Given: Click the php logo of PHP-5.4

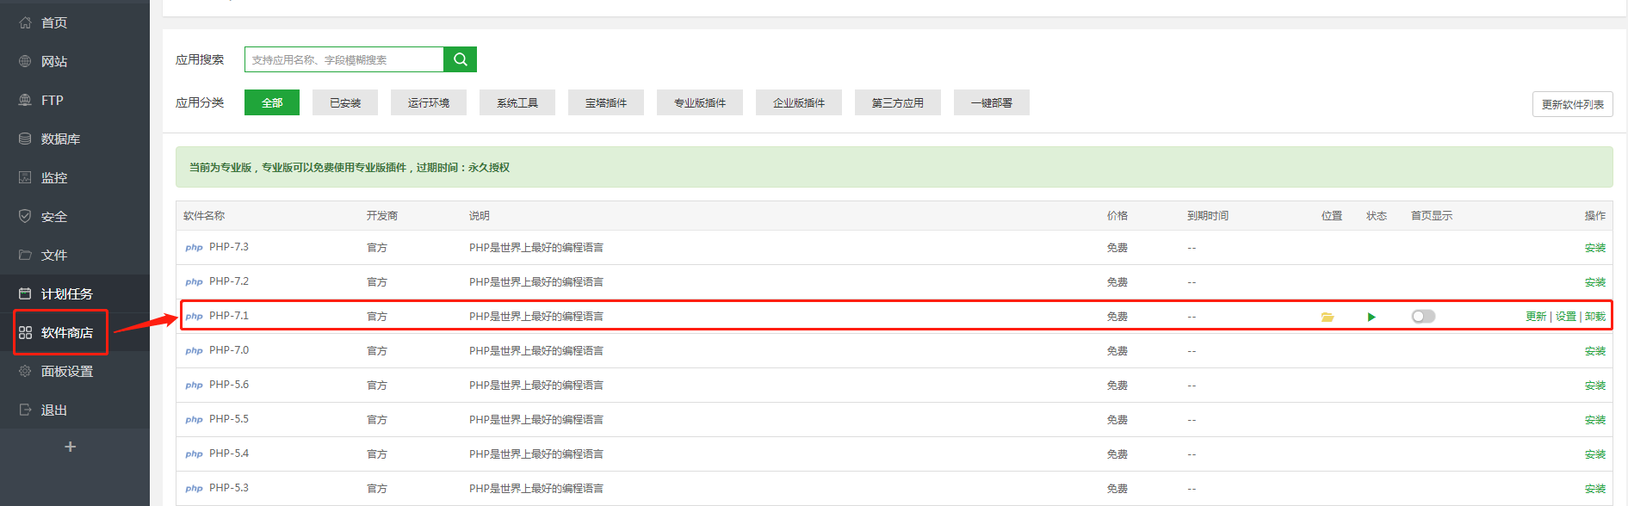Looking at the screenshot, I should pos(195,454).
